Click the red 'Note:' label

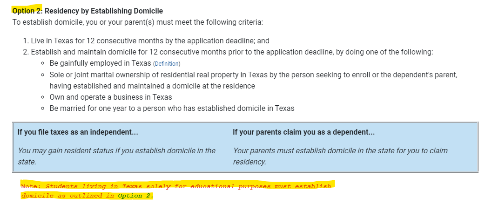click(31, 186)
